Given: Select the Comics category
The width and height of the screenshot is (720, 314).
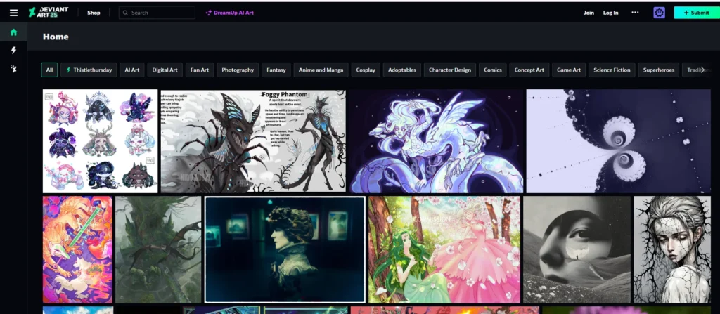Looking at the screenshot, I should click(x=493, y=70).
